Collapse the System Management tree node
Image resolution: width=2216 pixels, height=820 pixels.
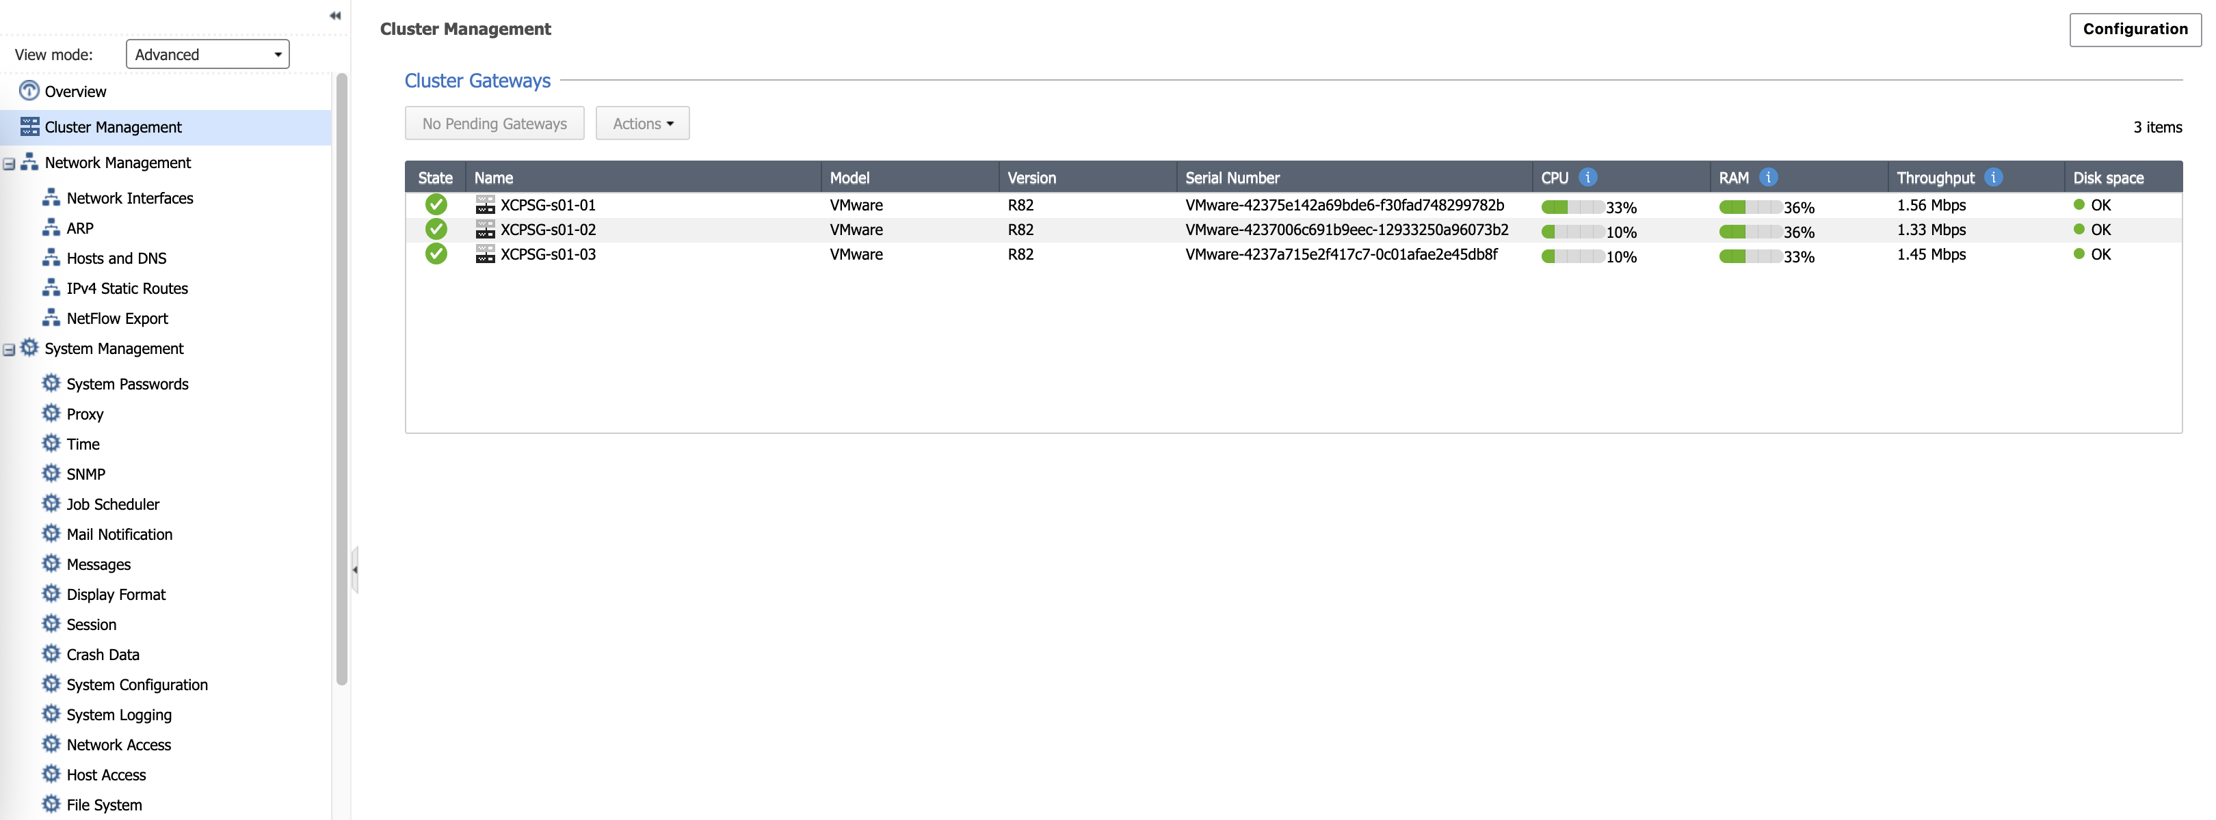[10, 349]
